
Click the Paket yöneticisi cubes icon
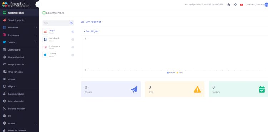coord(4,94)
